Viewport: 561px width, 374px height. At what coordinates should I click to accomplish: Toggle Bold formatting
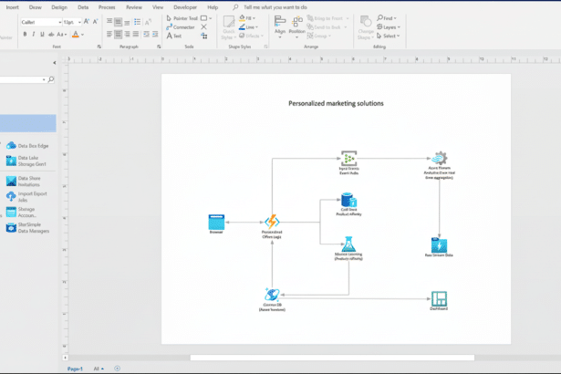25,35
